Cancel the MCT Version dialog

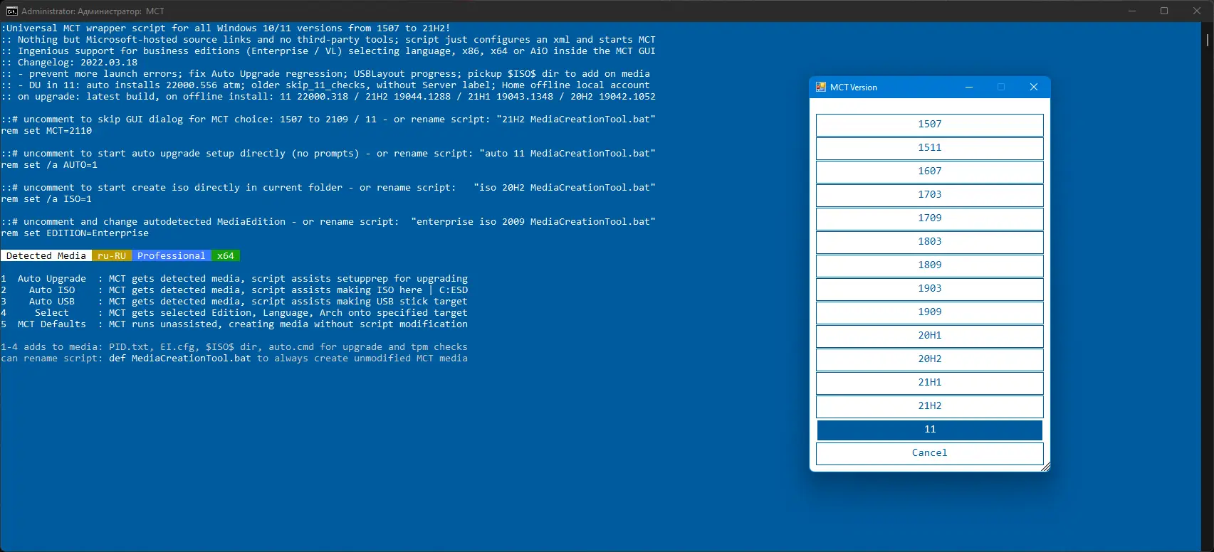coord(929,453)
